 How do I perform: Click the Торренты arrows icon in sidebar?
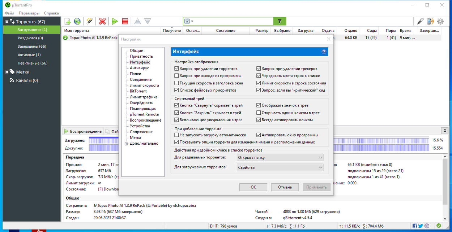(x=12, y=22)
